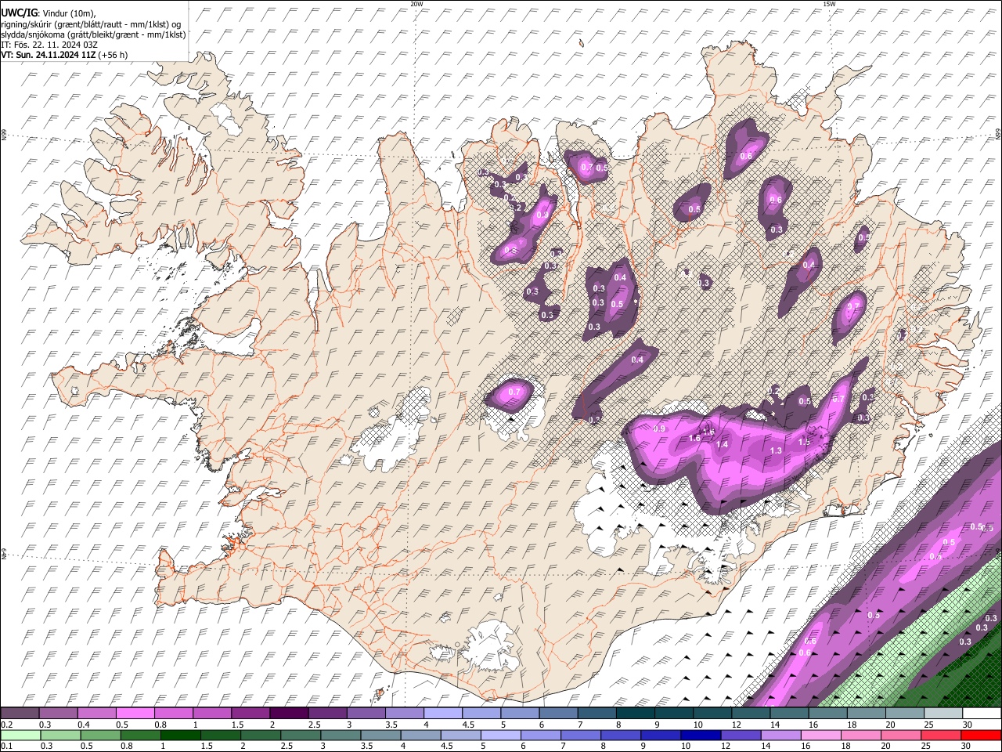This screenshot has height=752, width=1002.
Task: Click the '1.3' snowfall value on the map
Action: 776,451
